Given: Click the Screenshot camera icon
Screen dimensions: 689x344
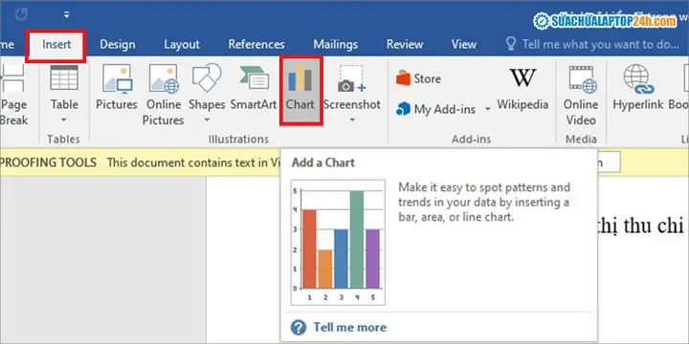Looking at the screenshot, I should point(351,79).
